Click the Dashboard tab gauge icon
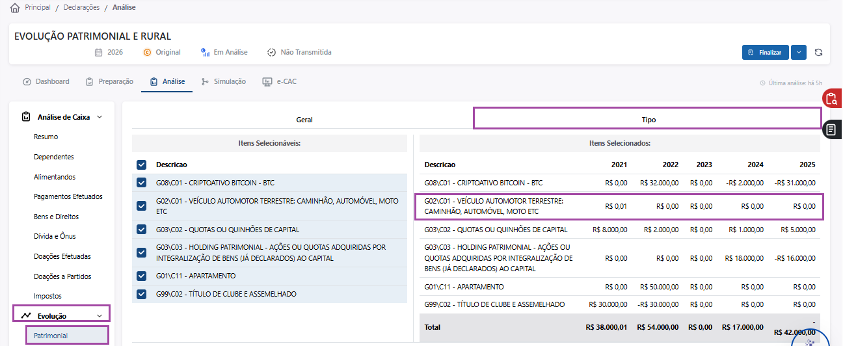The width and height of the screenshot is (843, 346). (27, 82)
